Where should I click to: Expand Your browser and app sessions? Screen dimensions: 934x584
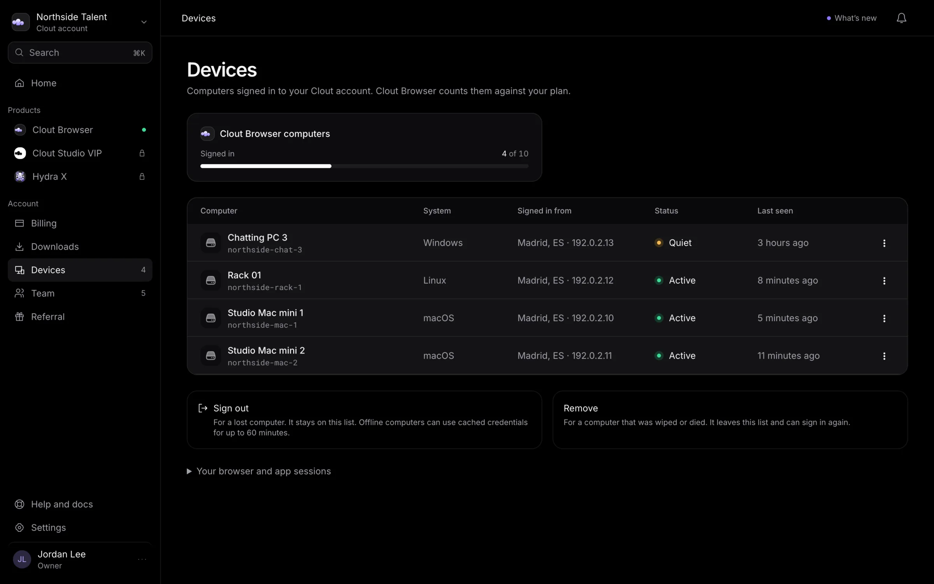[259, 471]
